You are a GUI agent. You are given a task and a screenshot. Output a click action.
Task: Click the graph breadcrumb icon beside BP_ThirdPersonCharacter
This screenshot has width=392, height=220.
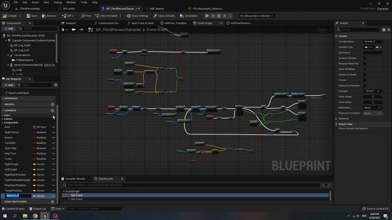click(91, 30)
